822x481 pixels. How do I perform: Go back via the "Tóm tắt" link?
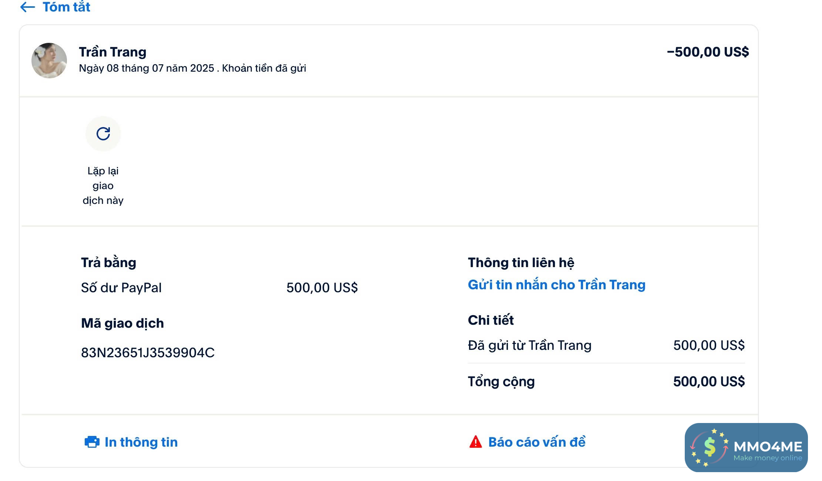(66, 7)
